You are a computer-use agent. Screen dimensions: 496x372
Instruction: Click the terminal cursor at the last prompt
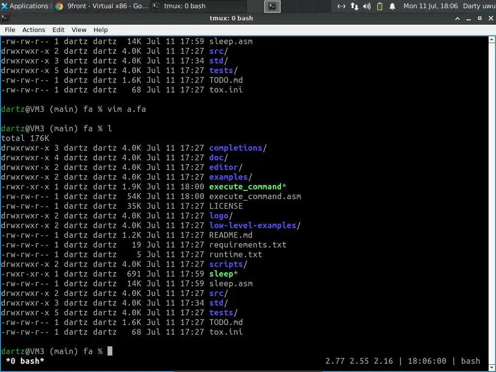pyautogui.click(x=110, y=351)
